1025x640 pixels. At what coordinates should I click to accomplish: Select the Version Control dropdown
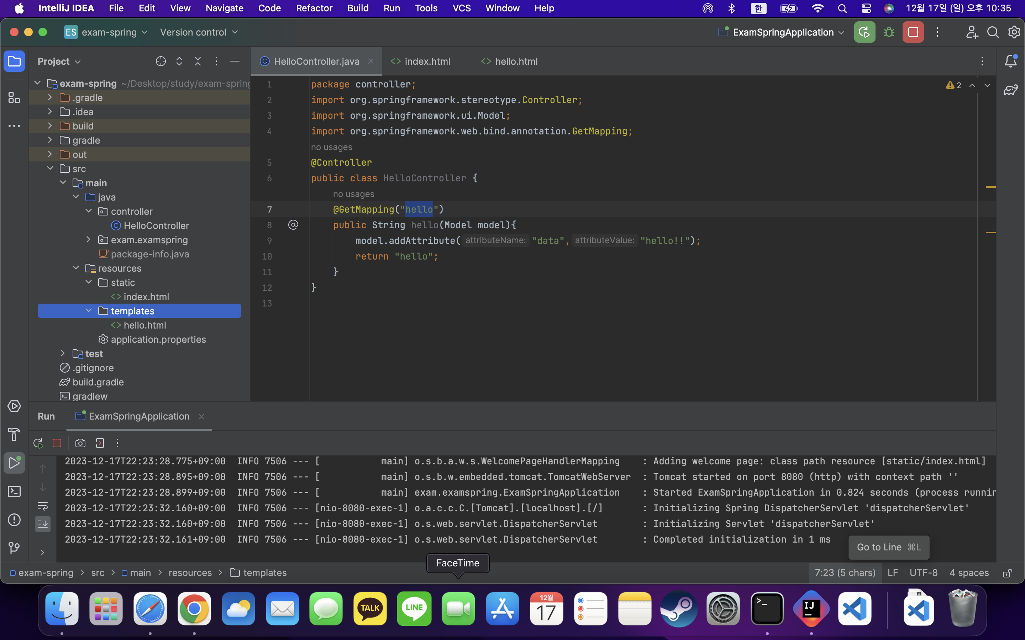pos(200,32)
